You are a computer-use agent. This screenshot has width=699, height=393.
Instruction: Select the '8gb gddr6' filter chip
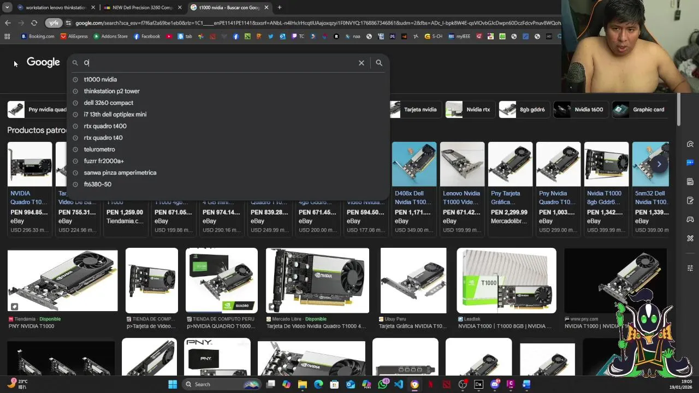524,110
